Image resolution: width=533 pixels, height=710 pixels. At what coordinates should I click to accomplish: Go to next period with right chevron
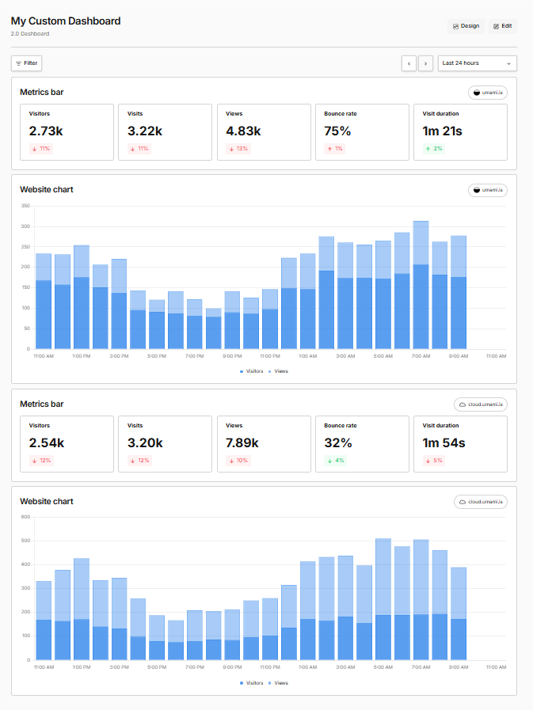pos(426,63)
